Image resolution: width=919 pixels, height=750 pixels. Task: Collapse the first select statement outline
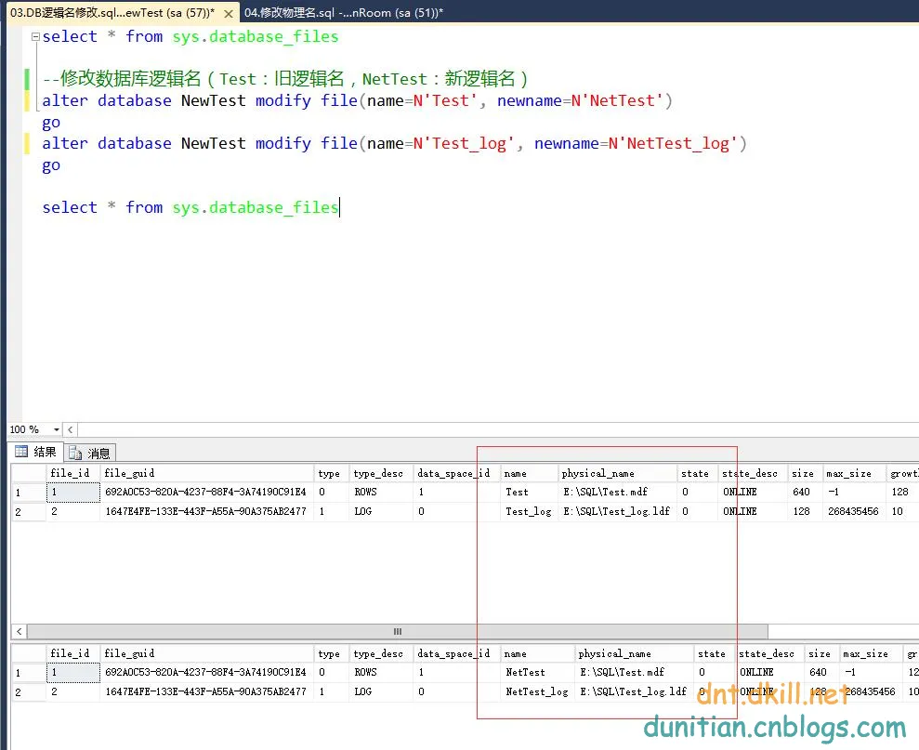pos(35,37)
